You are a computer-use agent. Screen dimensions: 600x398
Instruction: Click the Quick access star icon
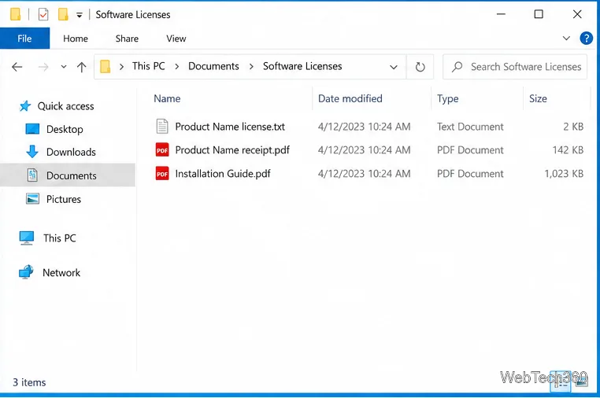(x=25, y=106)
